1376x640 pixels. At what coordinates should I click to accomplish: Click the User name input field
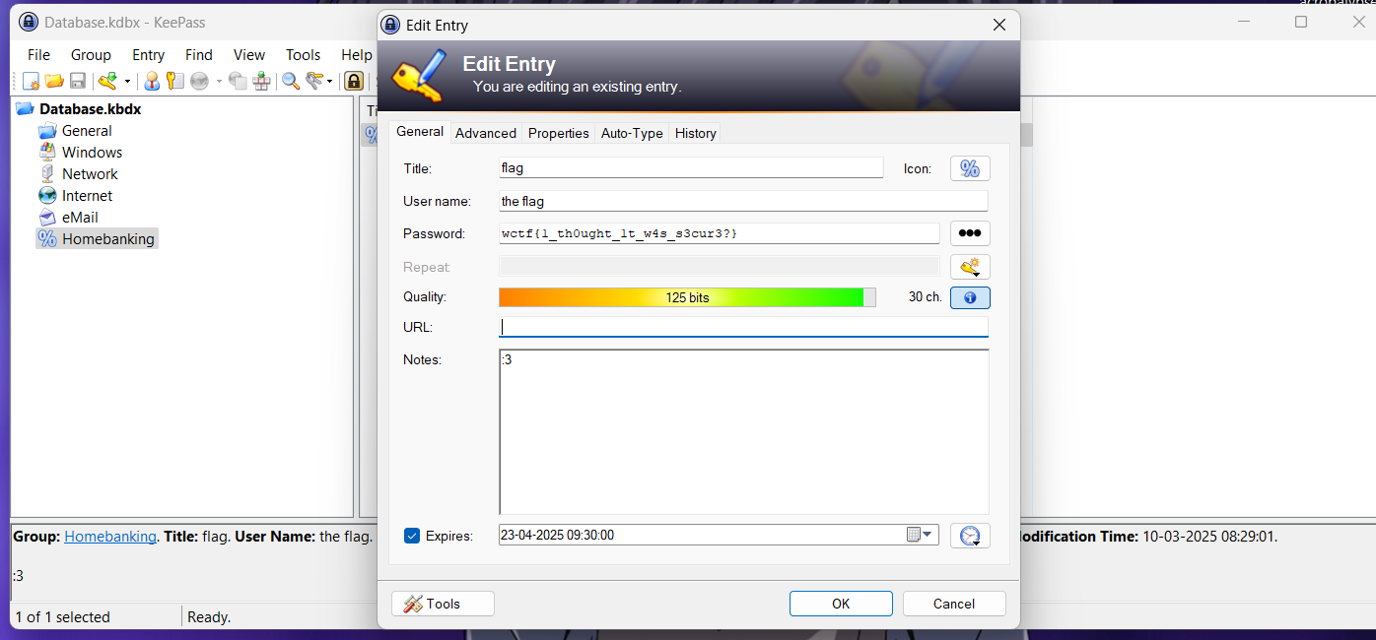tap(743, 201)
